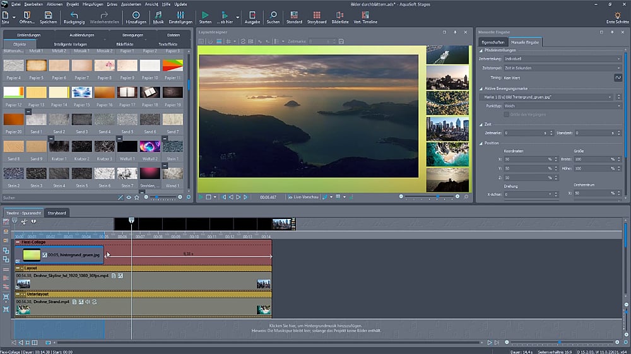Click the Rückgängig undo arrow
631x354 pixels.
tap(74, 15)
